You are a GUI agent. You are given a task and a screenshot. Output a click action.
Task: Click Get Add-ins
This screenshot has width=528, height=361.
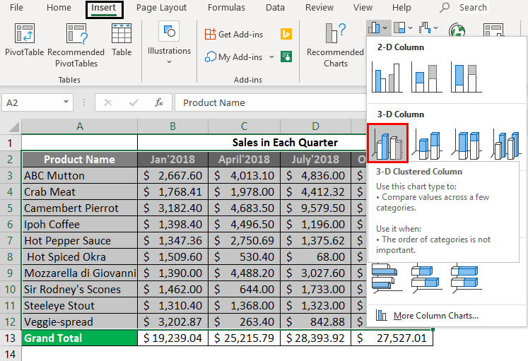pyautogui.click(x=234, y=35)
